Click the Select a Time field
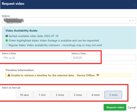Viewport: 137px width, 112px height. pyautogui.click(x=104, y=58)
